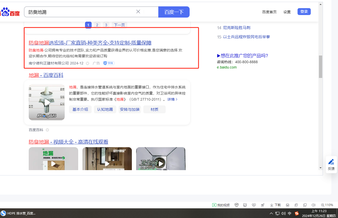Expand the dropdown arrow next to 百度百科 source
The height and width of the screenshot is (218, 338).
pos(47,130)
